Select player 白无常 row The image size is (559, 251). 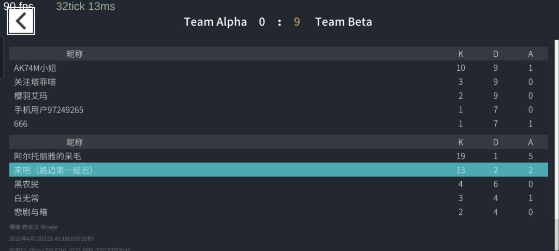coord(278,198)
